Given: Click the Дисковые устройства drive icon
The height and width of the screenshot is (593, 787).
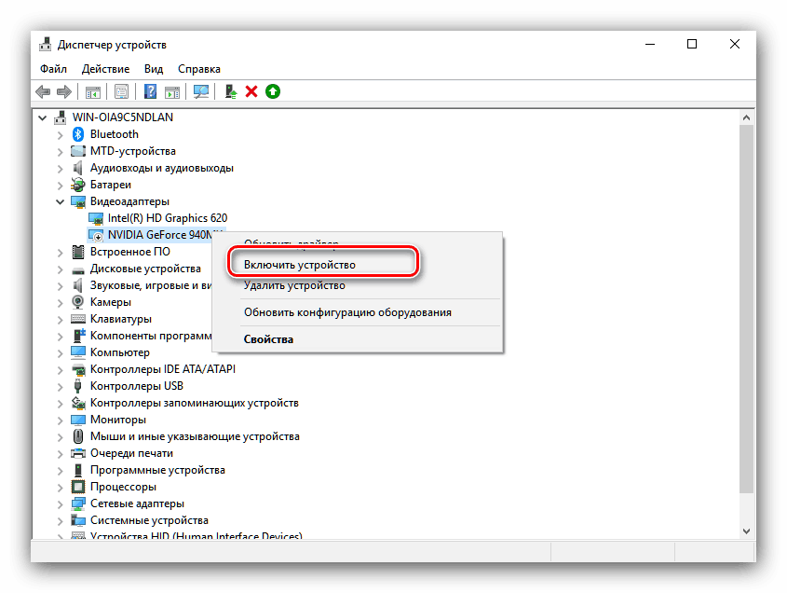Looking at the screenshot, I should click(x=78, y=269).
